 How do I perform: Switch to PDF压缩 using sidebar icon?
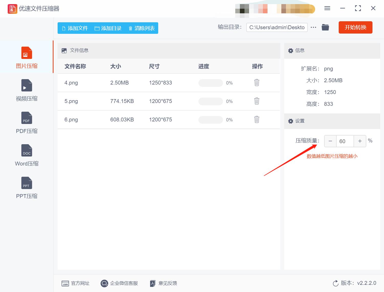click(26, 118)
